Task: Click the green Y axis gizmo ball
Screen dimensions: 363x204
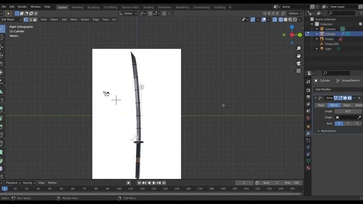Action: 300,35
